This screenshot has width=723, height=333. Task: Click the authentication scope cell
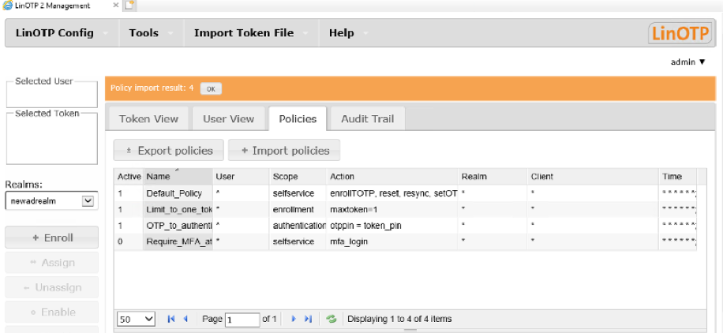point(298,226)
